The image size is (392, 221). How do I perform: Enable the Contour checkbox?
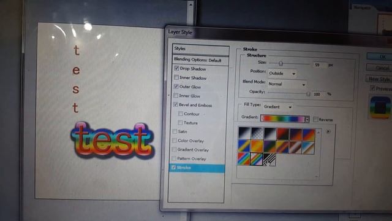click(x=180, y=114)
